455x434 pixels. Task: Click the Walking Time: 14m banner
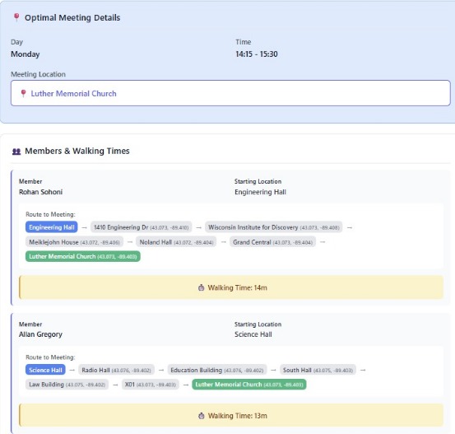(x=231, y=287)
